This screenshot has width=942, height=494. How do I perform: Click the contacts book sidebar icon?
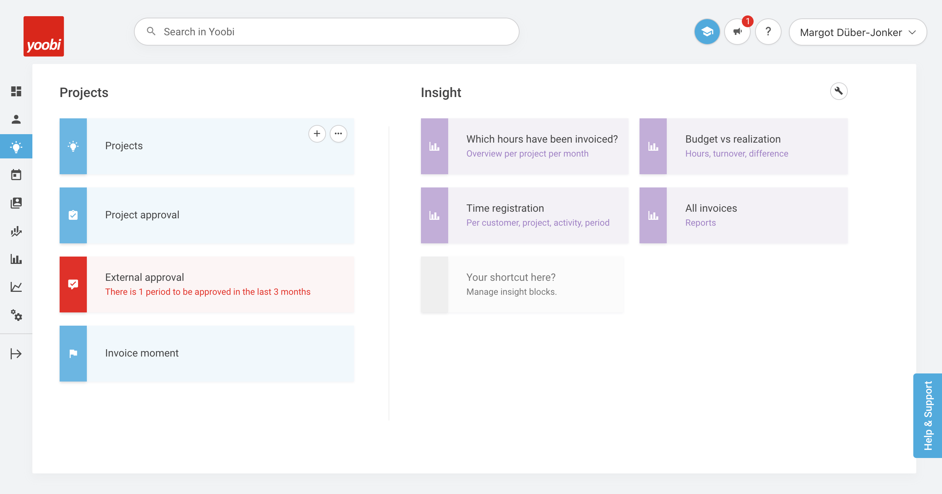(16, 203)
